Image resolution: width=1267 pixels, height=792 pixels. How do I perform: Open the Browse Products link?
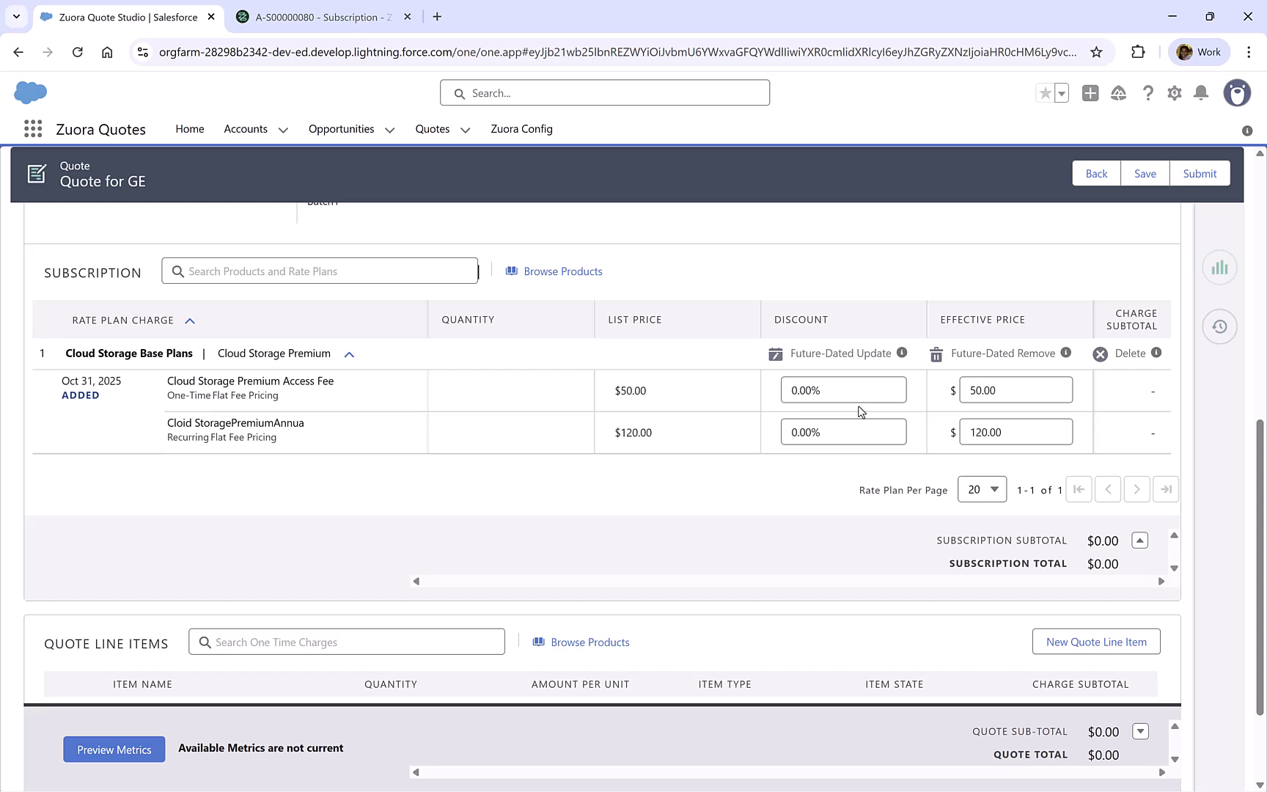[562, 271]
